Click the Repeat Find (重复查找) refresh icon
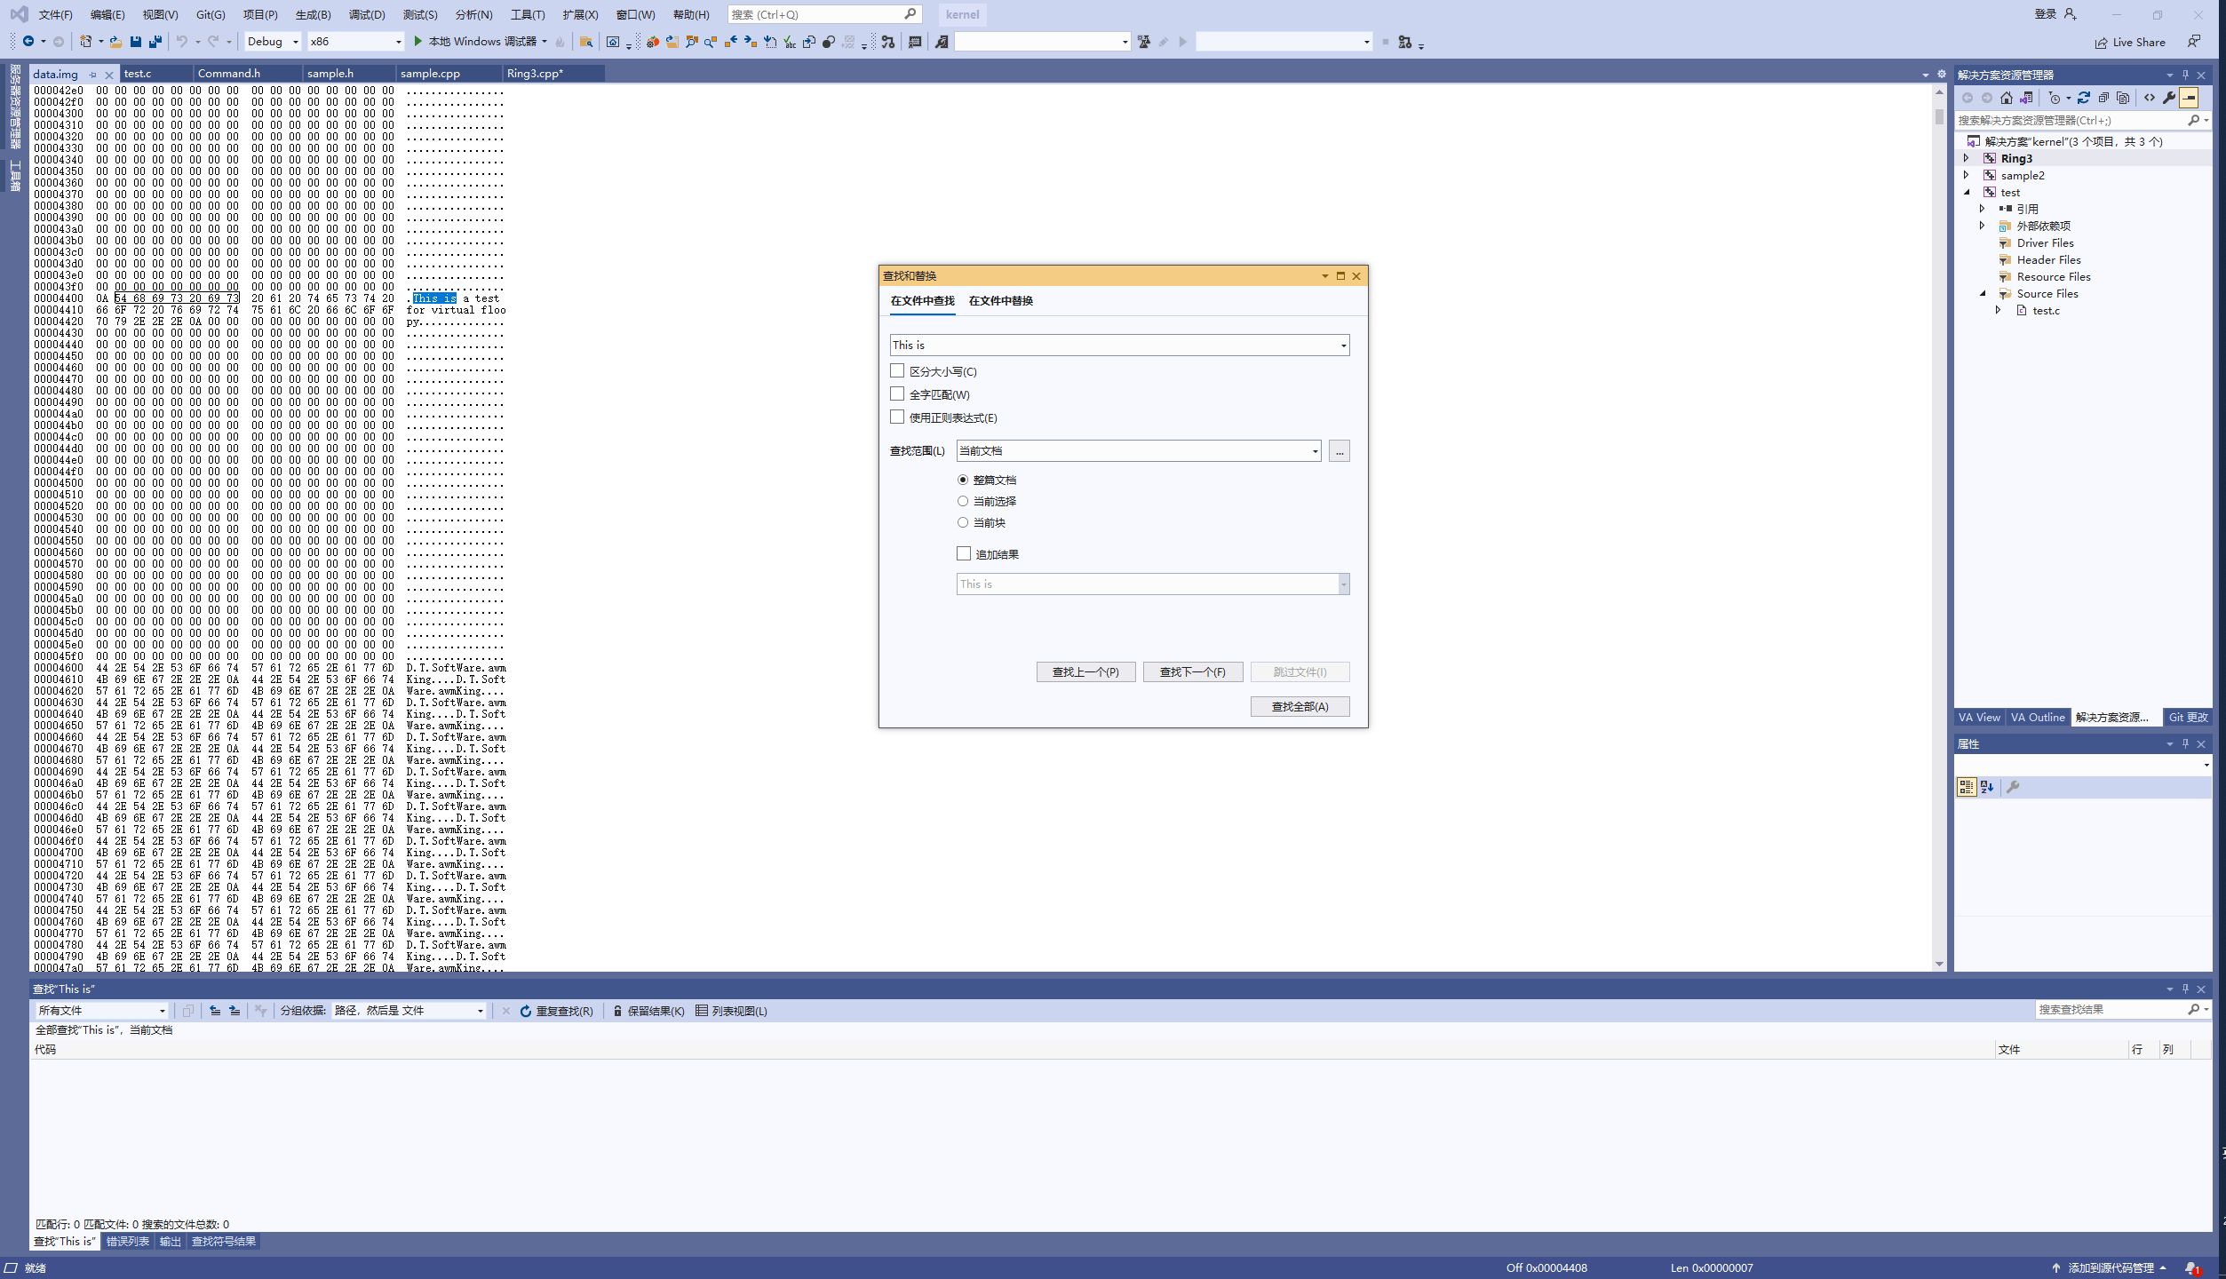2226x1279 pixels. (526, 1011)
